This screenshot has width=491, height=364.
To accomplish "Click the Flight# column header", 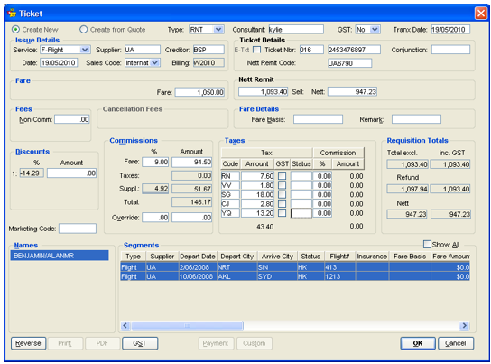I will (339, 257).
